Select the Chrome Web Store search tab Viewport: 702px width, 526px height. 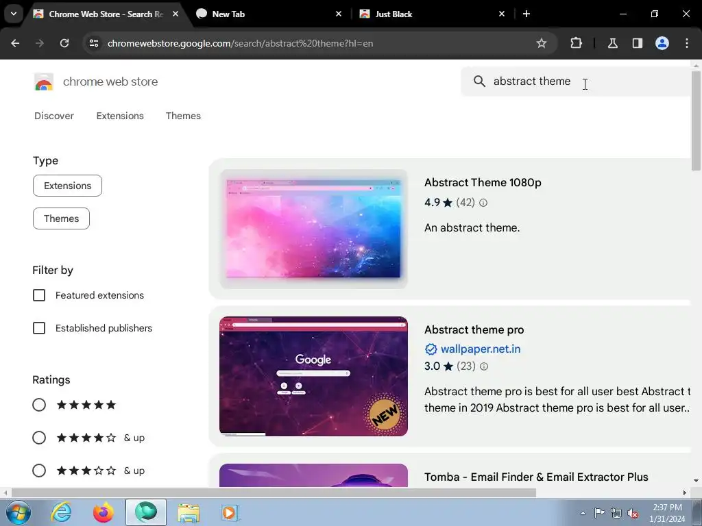(106, 14)
